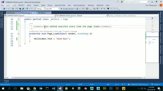Click the master branch indicator
Image resolution: width=163 pixels, height=91 pixels.
pos(156,84)
